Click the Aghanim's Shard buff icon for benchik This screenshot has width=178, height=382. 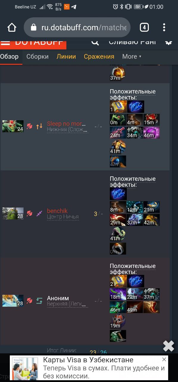118,194
